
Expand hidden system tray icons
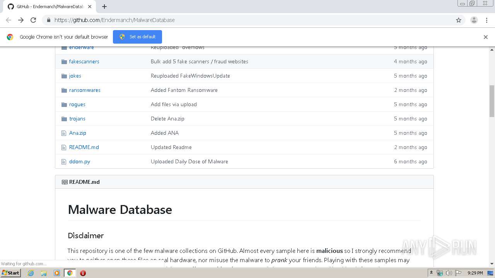tap(432, 273)
